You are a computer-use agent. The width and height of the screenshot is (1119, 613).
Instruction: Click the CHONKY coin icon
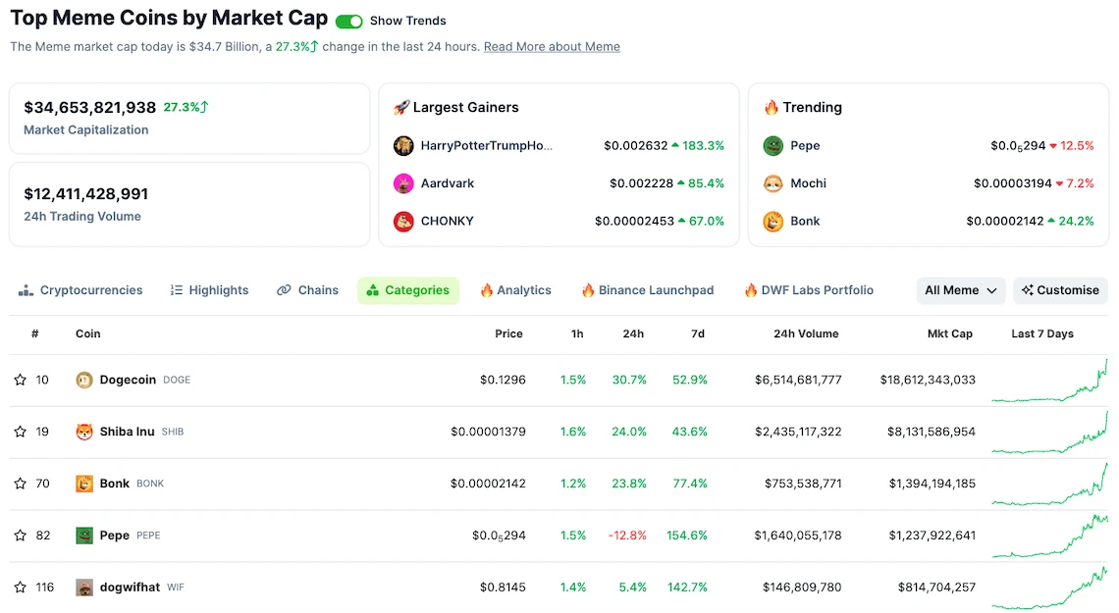(x=403, y=221)
